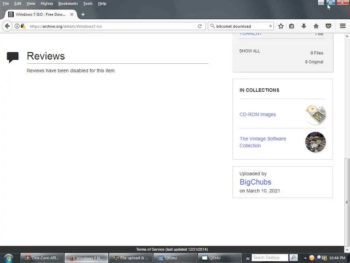
Task: Click the page vertical scrollbar thumb
Action: point(347,202)
